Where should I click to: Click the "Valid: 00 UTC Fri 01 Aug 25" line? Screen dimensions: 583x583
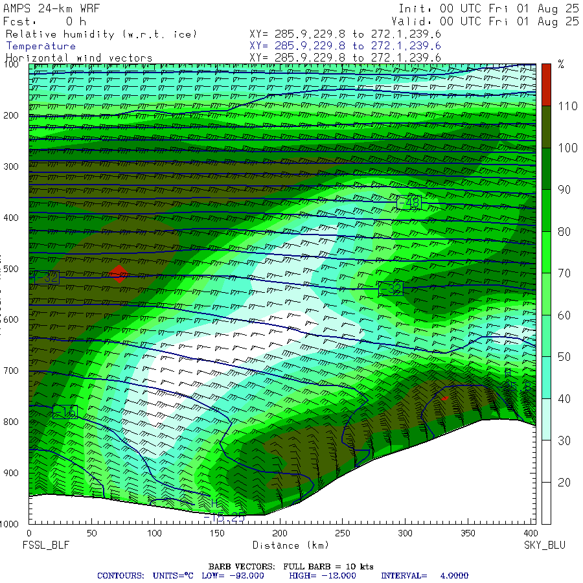[x=485, y=21]
